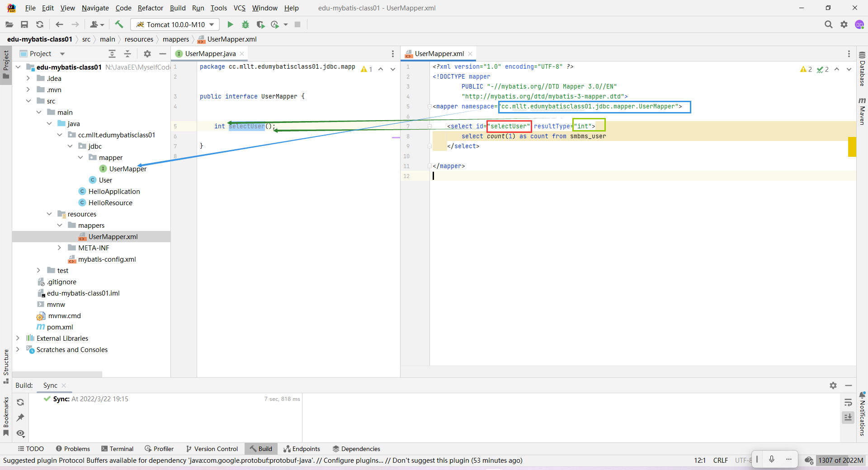Open Search Everywhere magnifier icon
Viewport: 868px width, 470px height.
(828, 24)
